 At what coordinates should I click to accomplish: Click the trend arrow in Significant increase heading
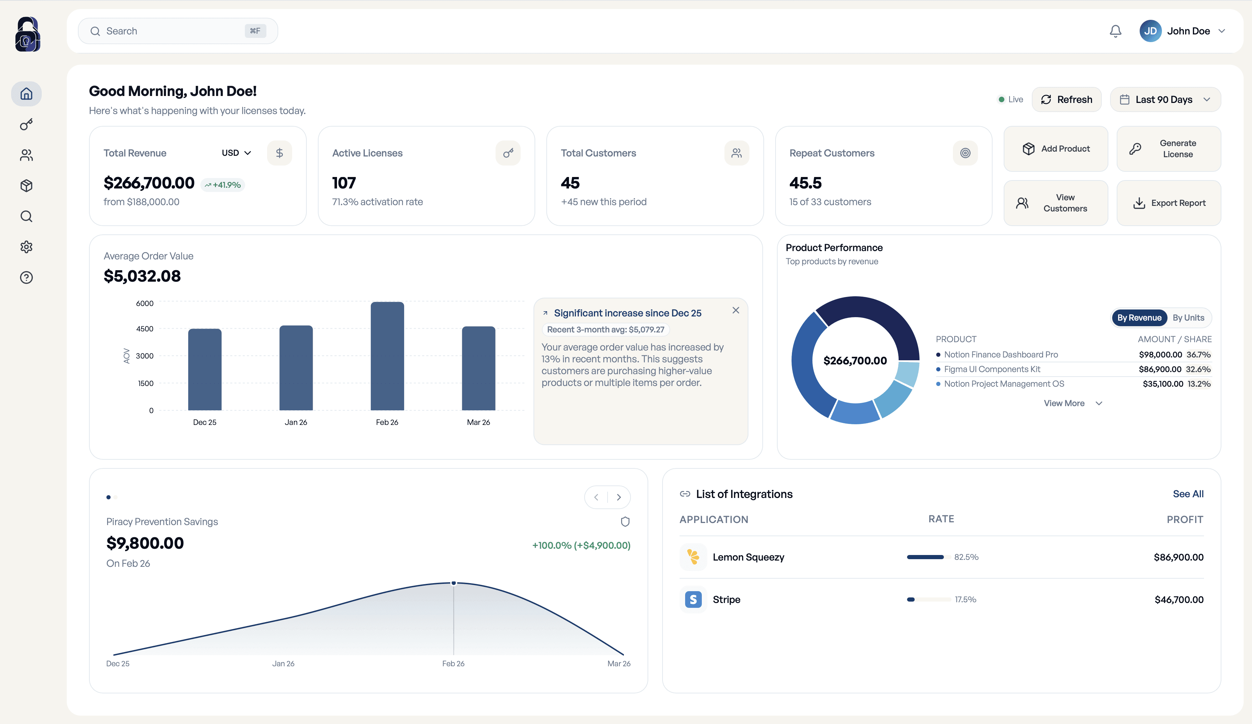[545, 313]
